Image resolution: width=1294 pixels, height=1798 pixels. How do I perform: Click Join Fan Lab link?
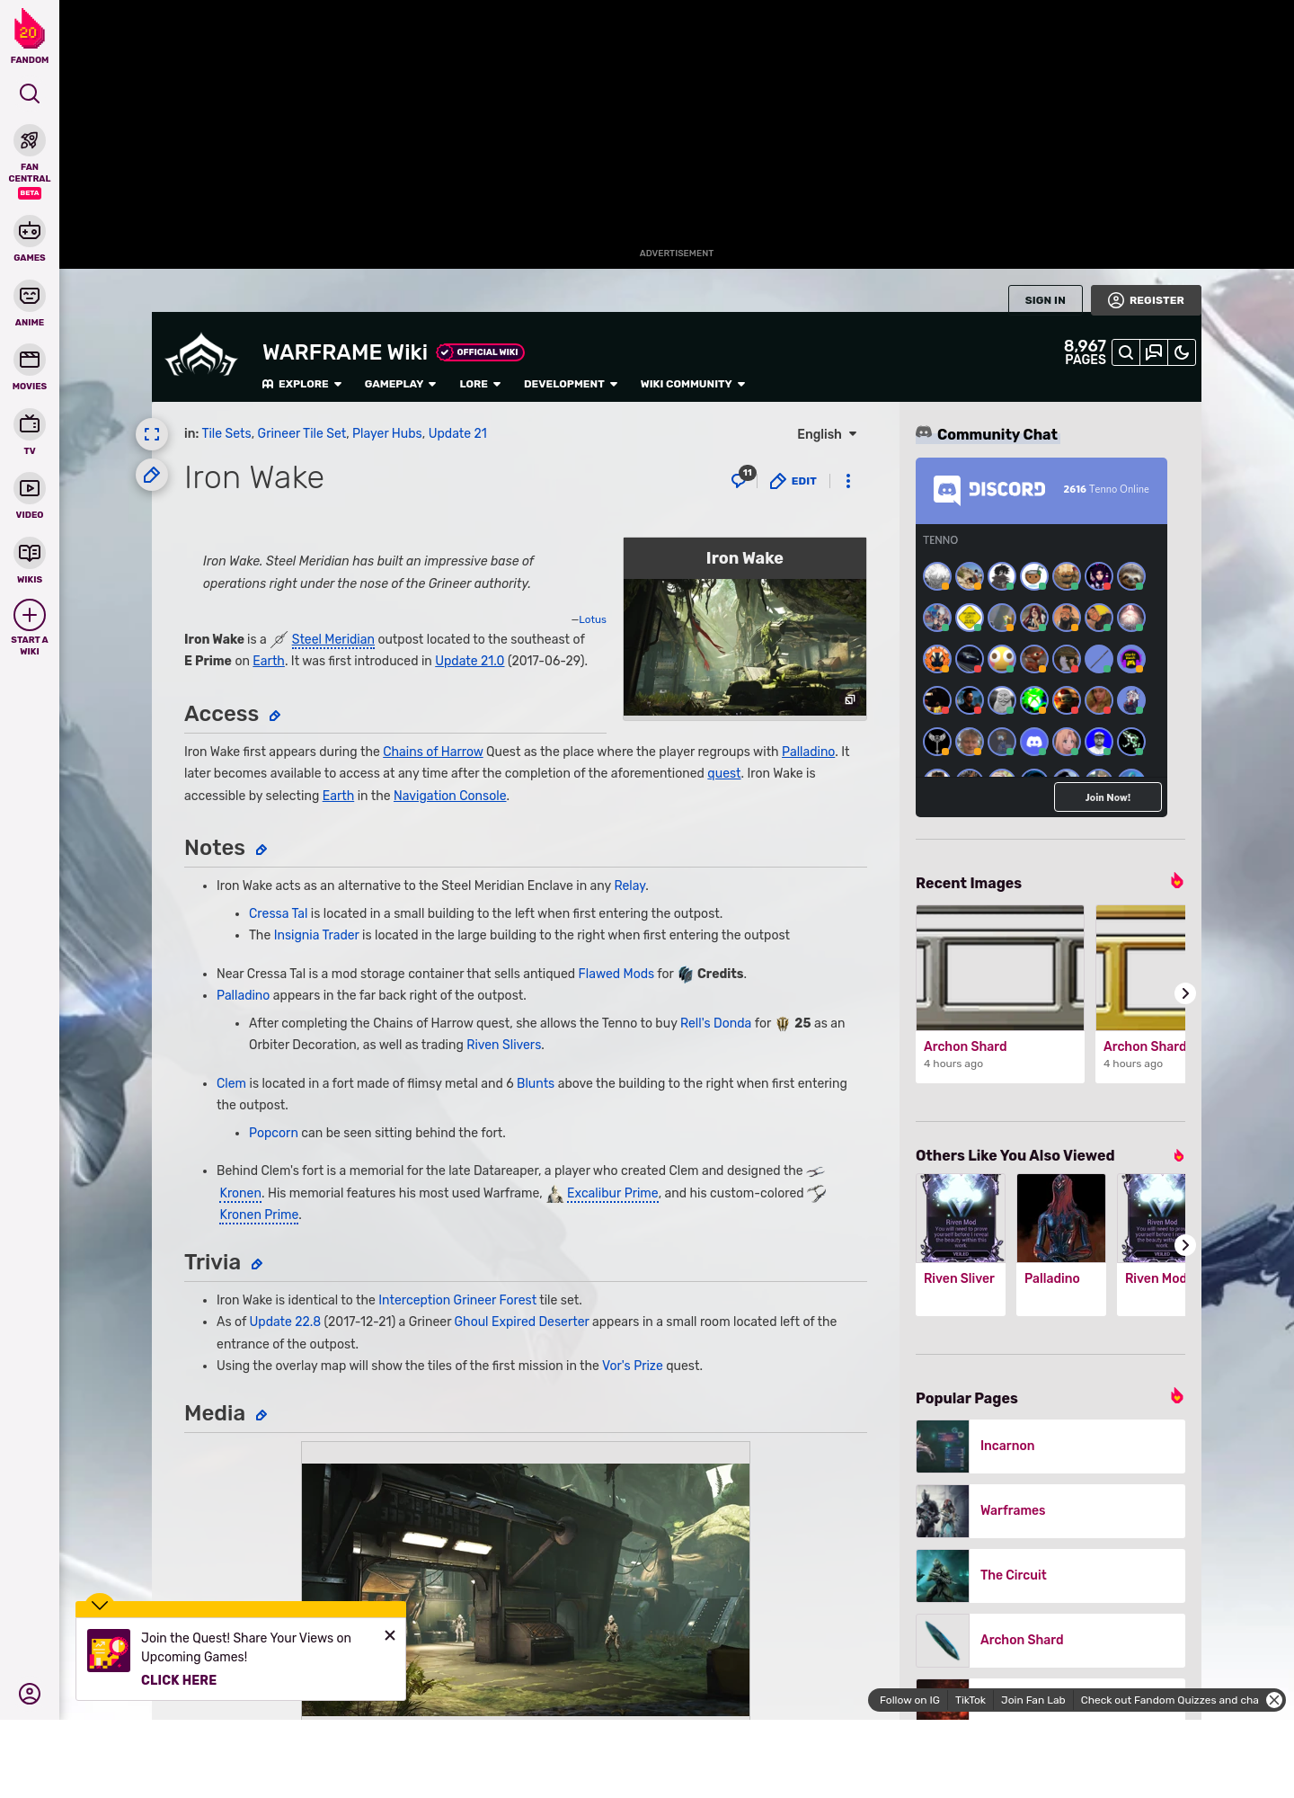tap(1033, 1700)
